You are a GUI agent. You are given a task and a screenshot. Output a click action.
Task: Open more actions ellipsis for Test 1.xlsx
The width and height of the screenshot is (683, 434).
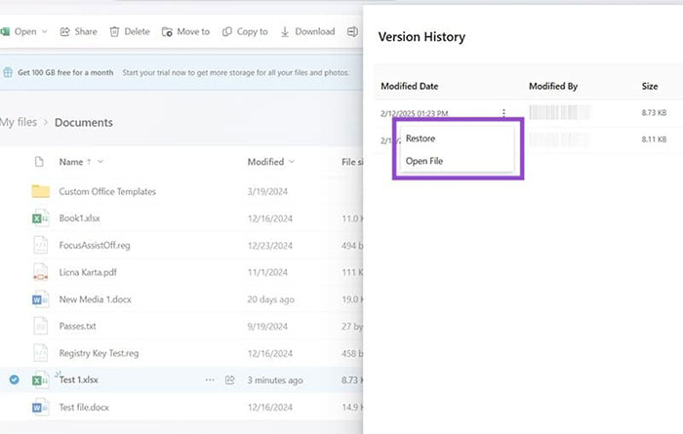pos(209,379)
